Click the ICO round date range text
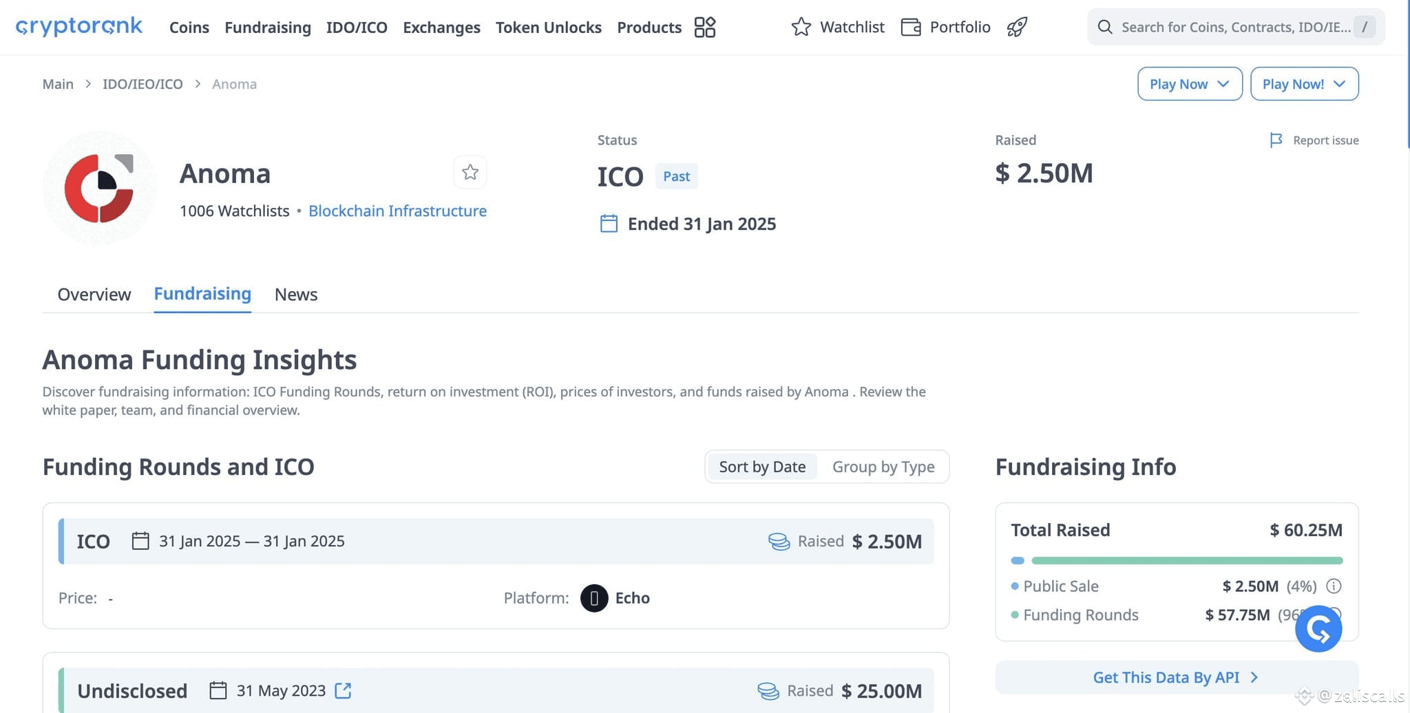 252,541
